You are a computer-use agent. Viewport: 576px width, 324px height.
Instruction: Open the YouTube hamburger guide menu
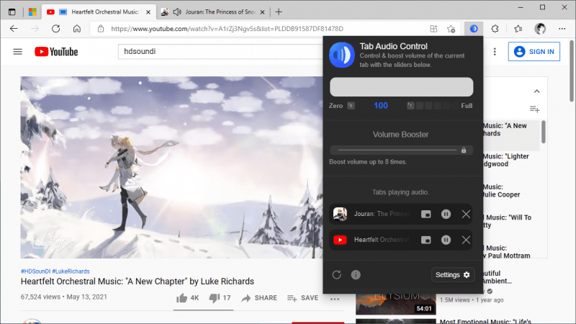click(17, 52)
